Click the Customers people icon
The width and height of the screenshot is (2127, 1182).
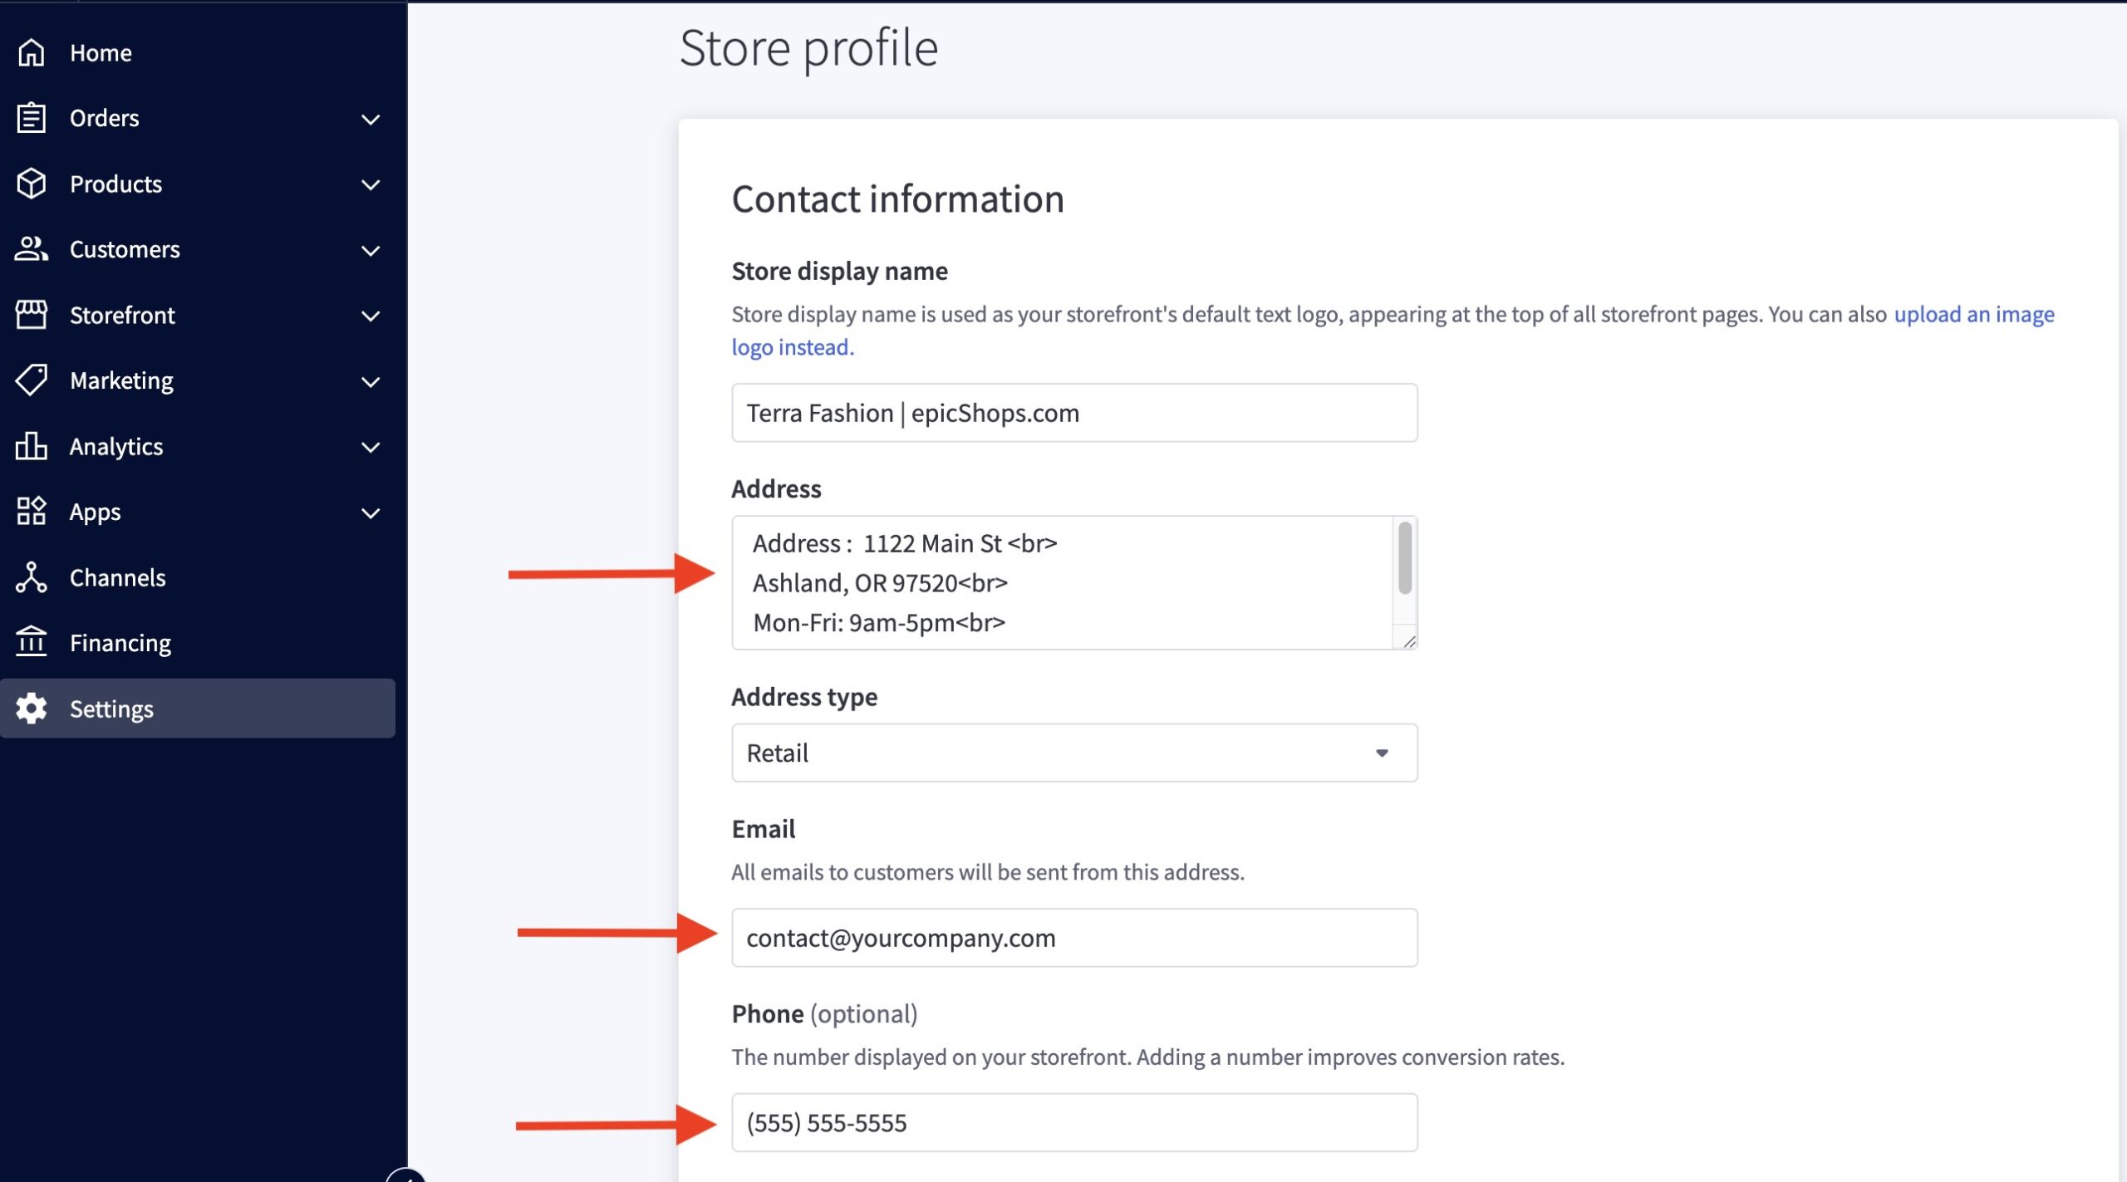click(x=32, y=249)
